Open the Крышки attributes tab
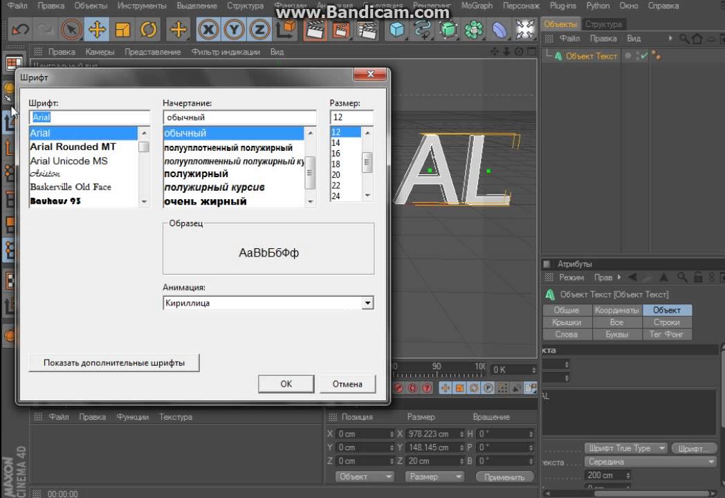This screenshot has height=498, width=725. pos(567,322)
